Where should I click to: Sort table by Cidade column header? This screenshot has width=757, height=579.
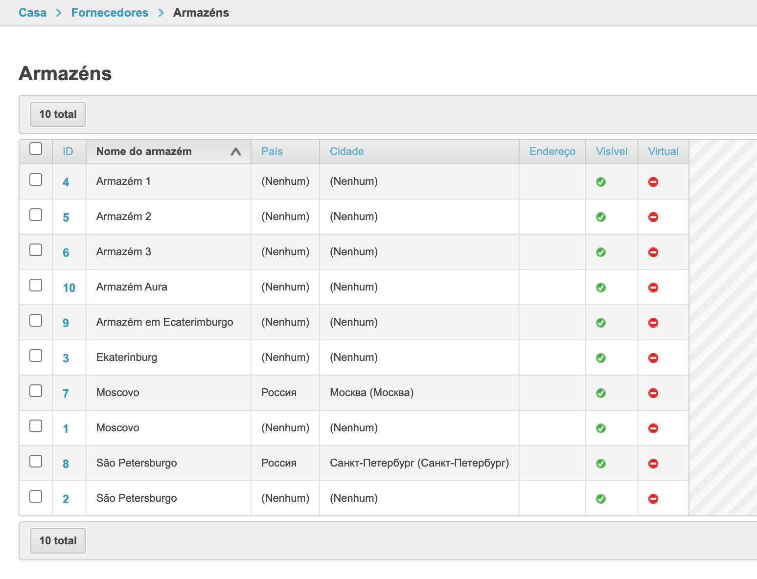pos(346,152)
